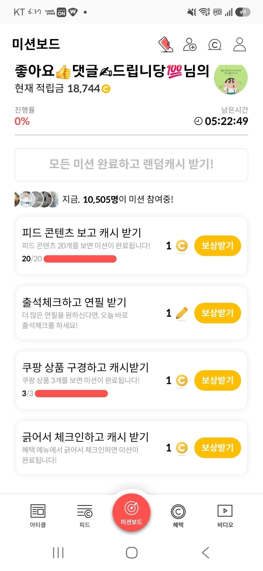Claim reward for 쿠팡 상품 구경하고 캐시받기
This screenshot has height=571, width=263.
(x=218, y=380)
